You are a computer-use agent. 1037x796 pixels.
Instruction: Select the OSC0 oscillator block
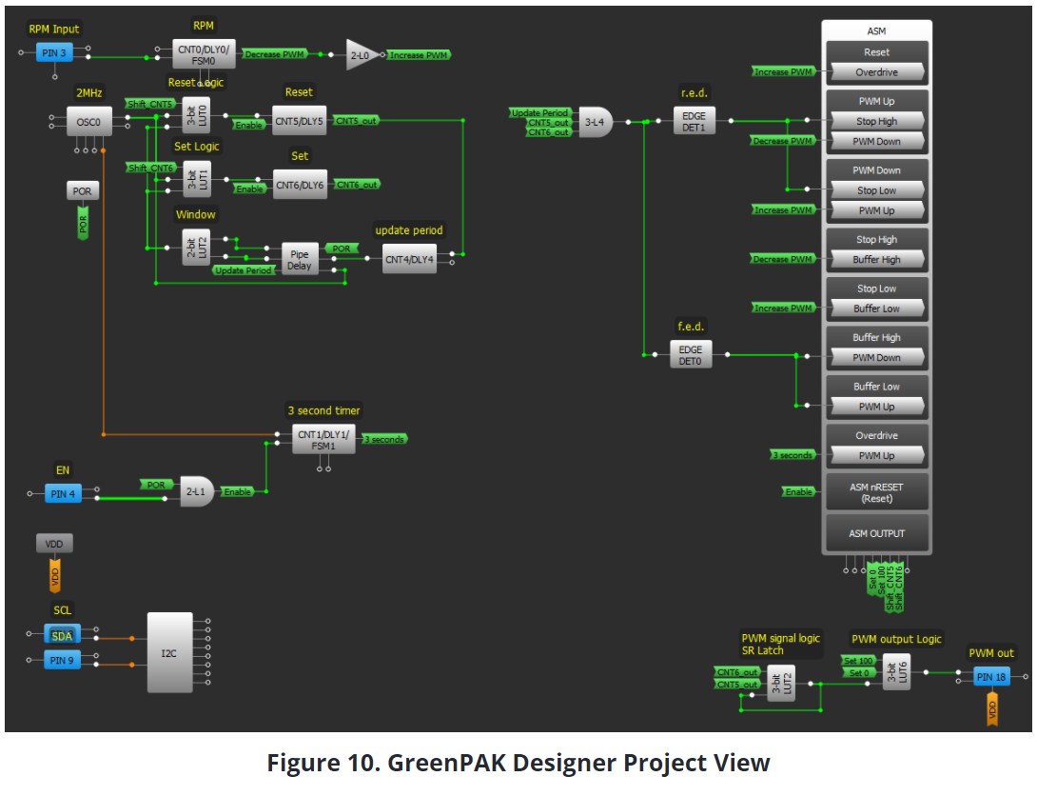tap(89, 123)
